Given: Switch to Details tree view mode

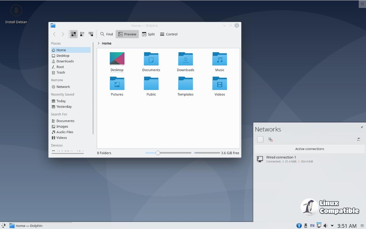Looking at the screenshot, I should (91, 34).
